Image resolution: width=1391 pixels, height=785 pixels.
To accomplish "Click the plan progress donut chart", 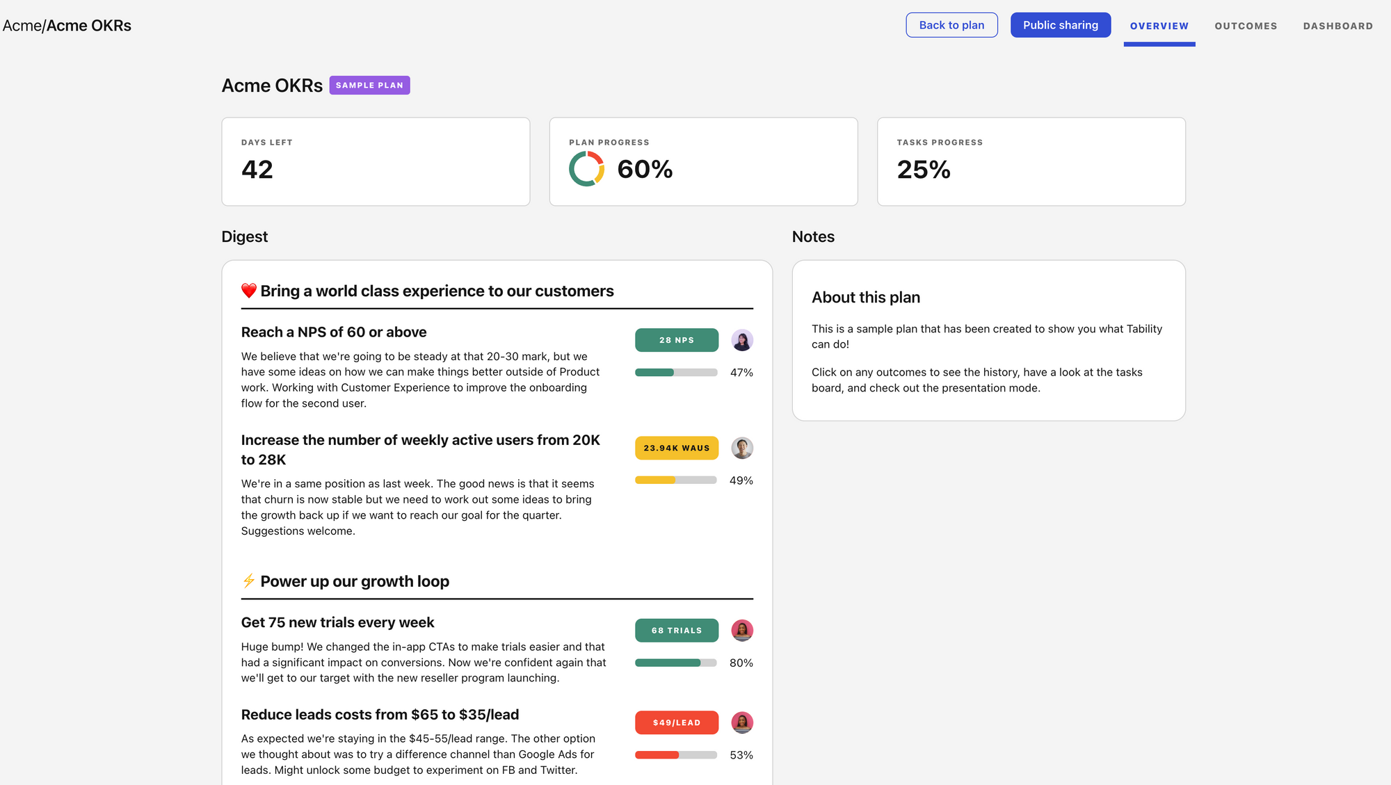I will [586, 169].
